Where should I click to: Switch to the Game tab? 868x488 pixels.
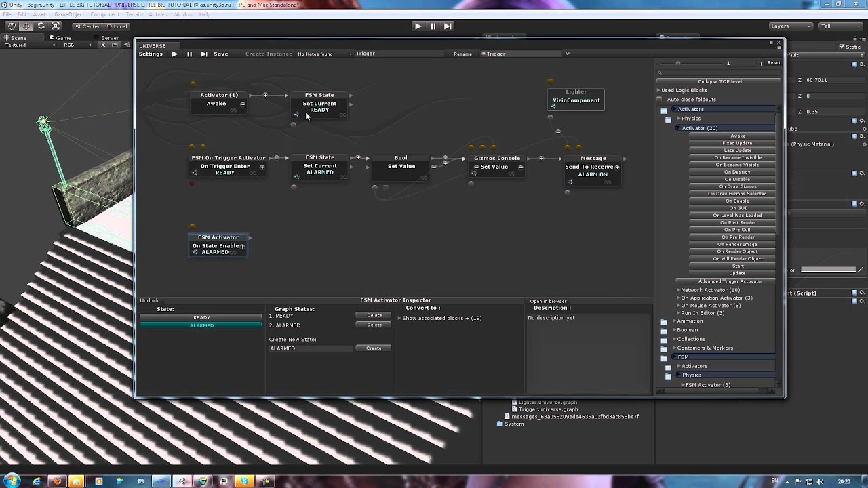[60, 38]
